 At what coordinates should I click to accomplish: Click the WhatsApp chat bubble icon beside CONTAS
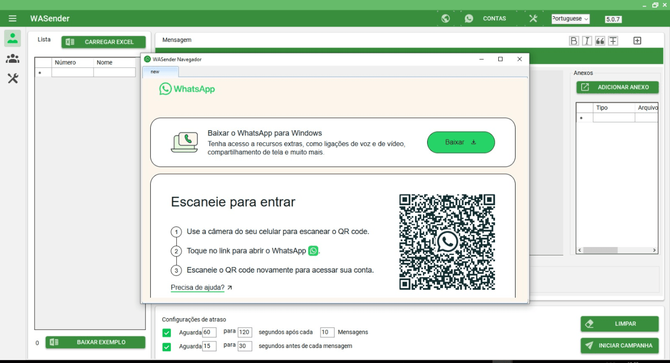pyautogui.click(x=469, y=18)
